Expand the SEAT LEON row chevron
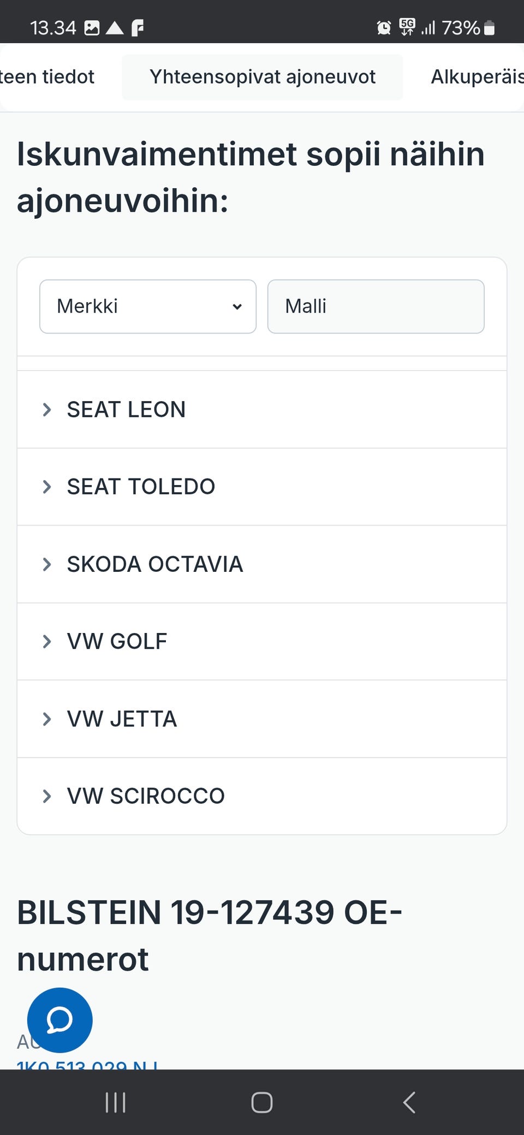 tap(47, 409)
